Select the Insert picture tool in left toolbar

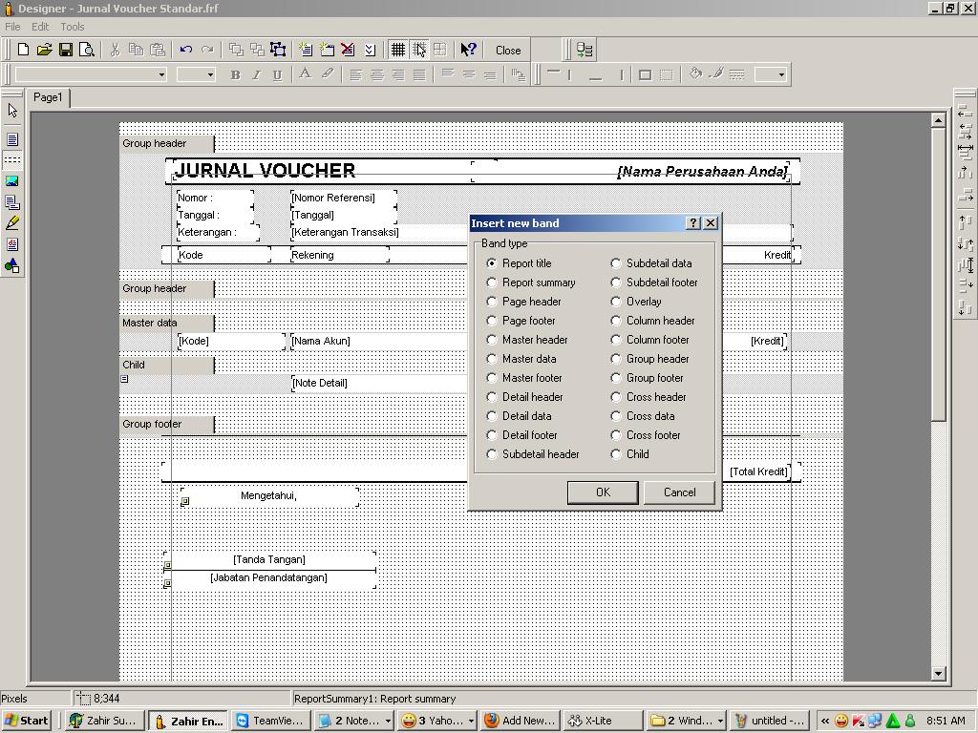12,181
